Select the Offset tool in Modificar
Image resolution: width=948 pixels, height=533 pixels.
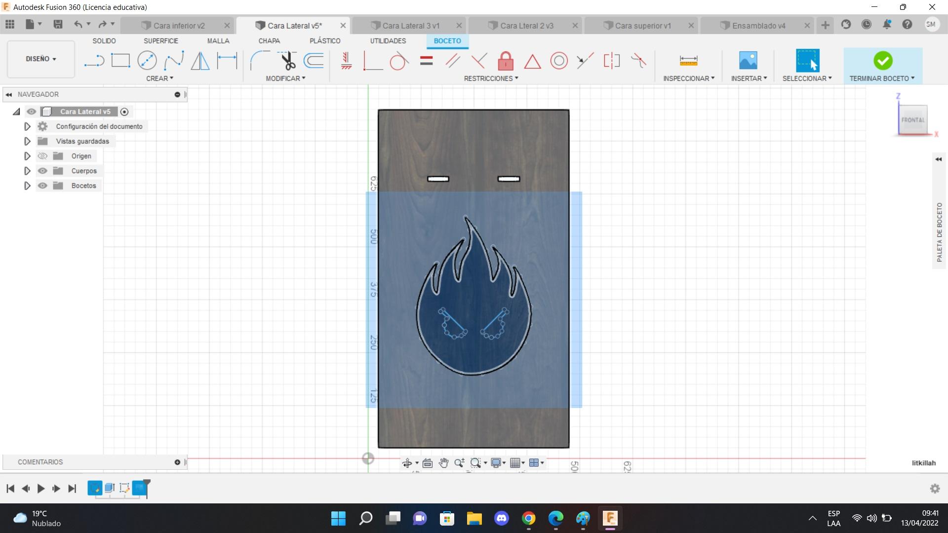coord(314,61)
